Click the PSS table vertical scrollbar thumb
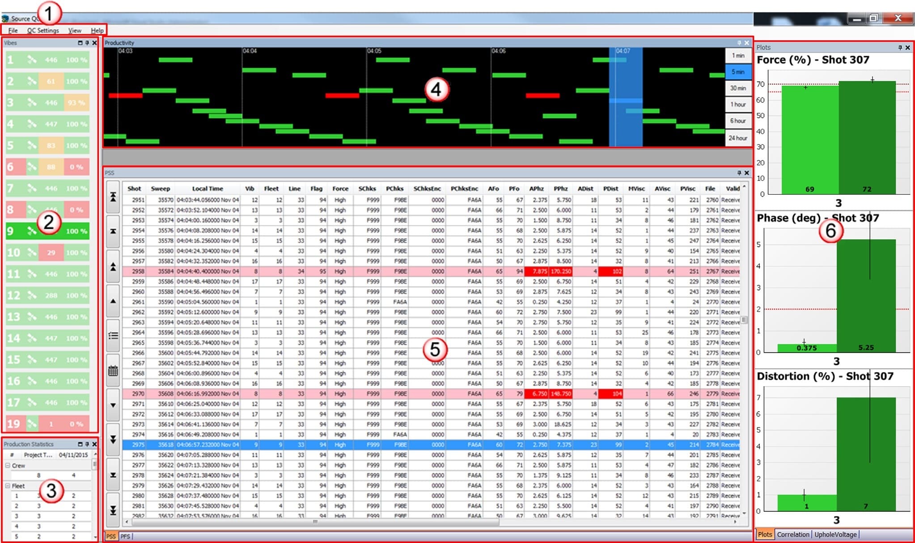 pos(744,320)
